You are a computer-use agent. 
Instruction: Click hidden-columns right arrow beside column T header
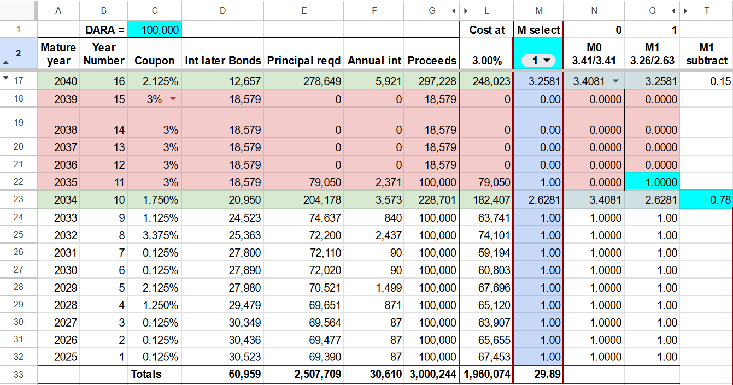point(685,10)
